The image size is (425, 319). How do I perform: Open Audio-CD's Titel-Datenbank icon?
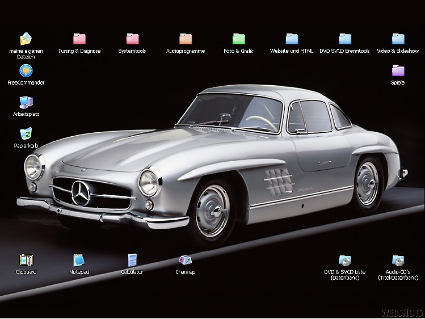point(398,261)
